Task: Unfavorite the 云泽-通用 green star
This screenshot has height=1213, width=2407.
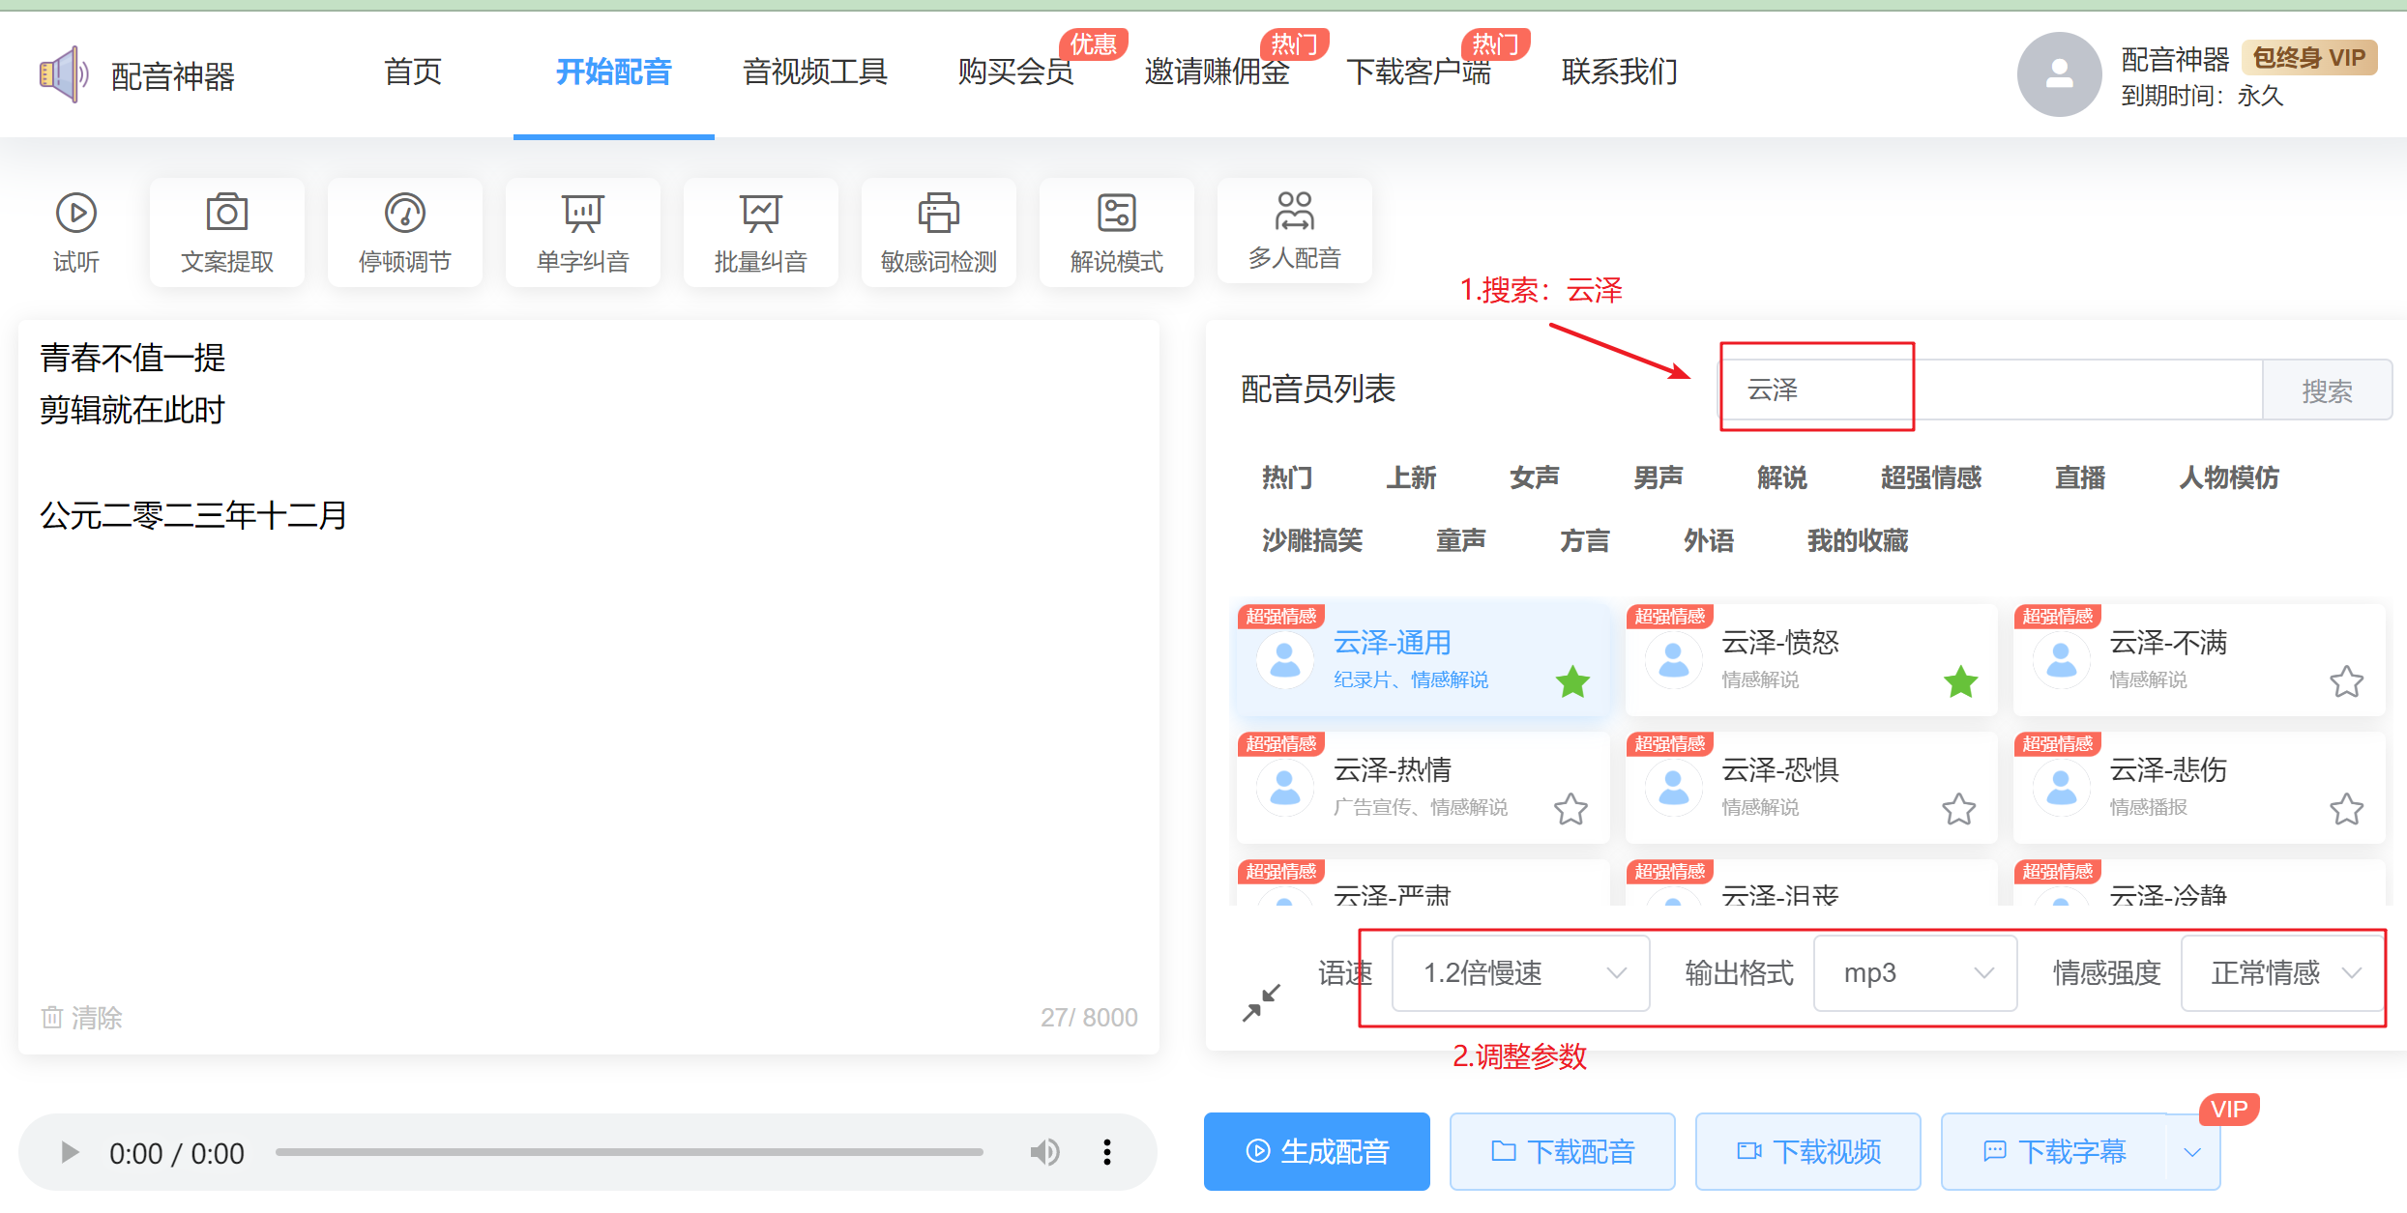Action: (1572, 681)
